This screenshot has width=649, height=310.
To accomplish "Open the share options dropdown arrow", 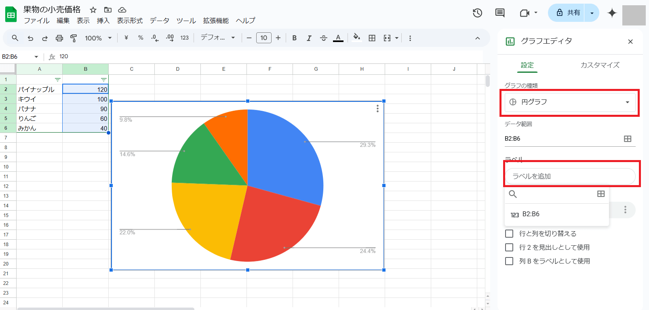I will (x=592, y=13).
